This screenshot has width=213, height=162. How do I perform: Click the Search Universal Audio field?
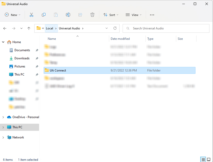pyautogui.click(x=168, y=28)
